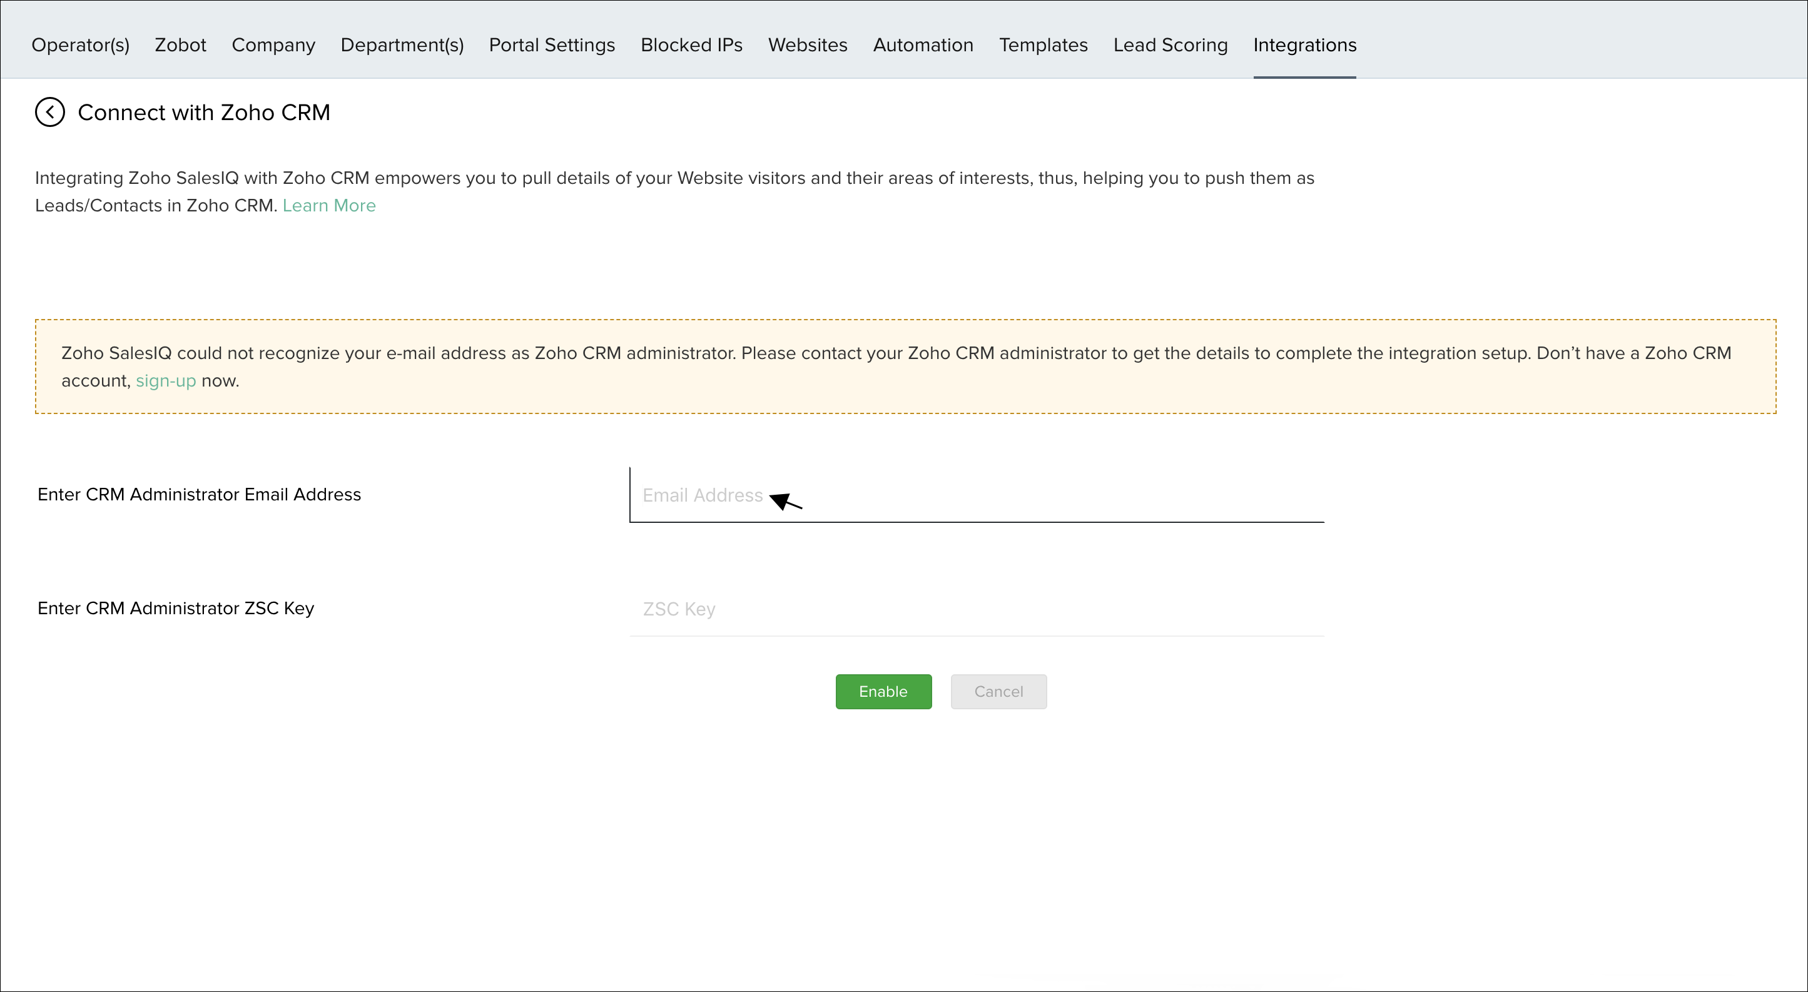This screenshot has width=1808, height=992.
Task: Go to the Company tab
Action: coord(274,45)
